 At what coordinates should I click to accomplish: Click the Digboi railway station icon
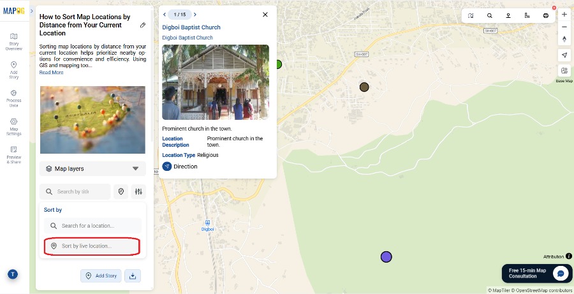click(x=207, y=223)
